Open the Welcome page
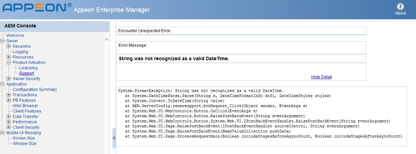The image size is (416, 154). (15, 36)
